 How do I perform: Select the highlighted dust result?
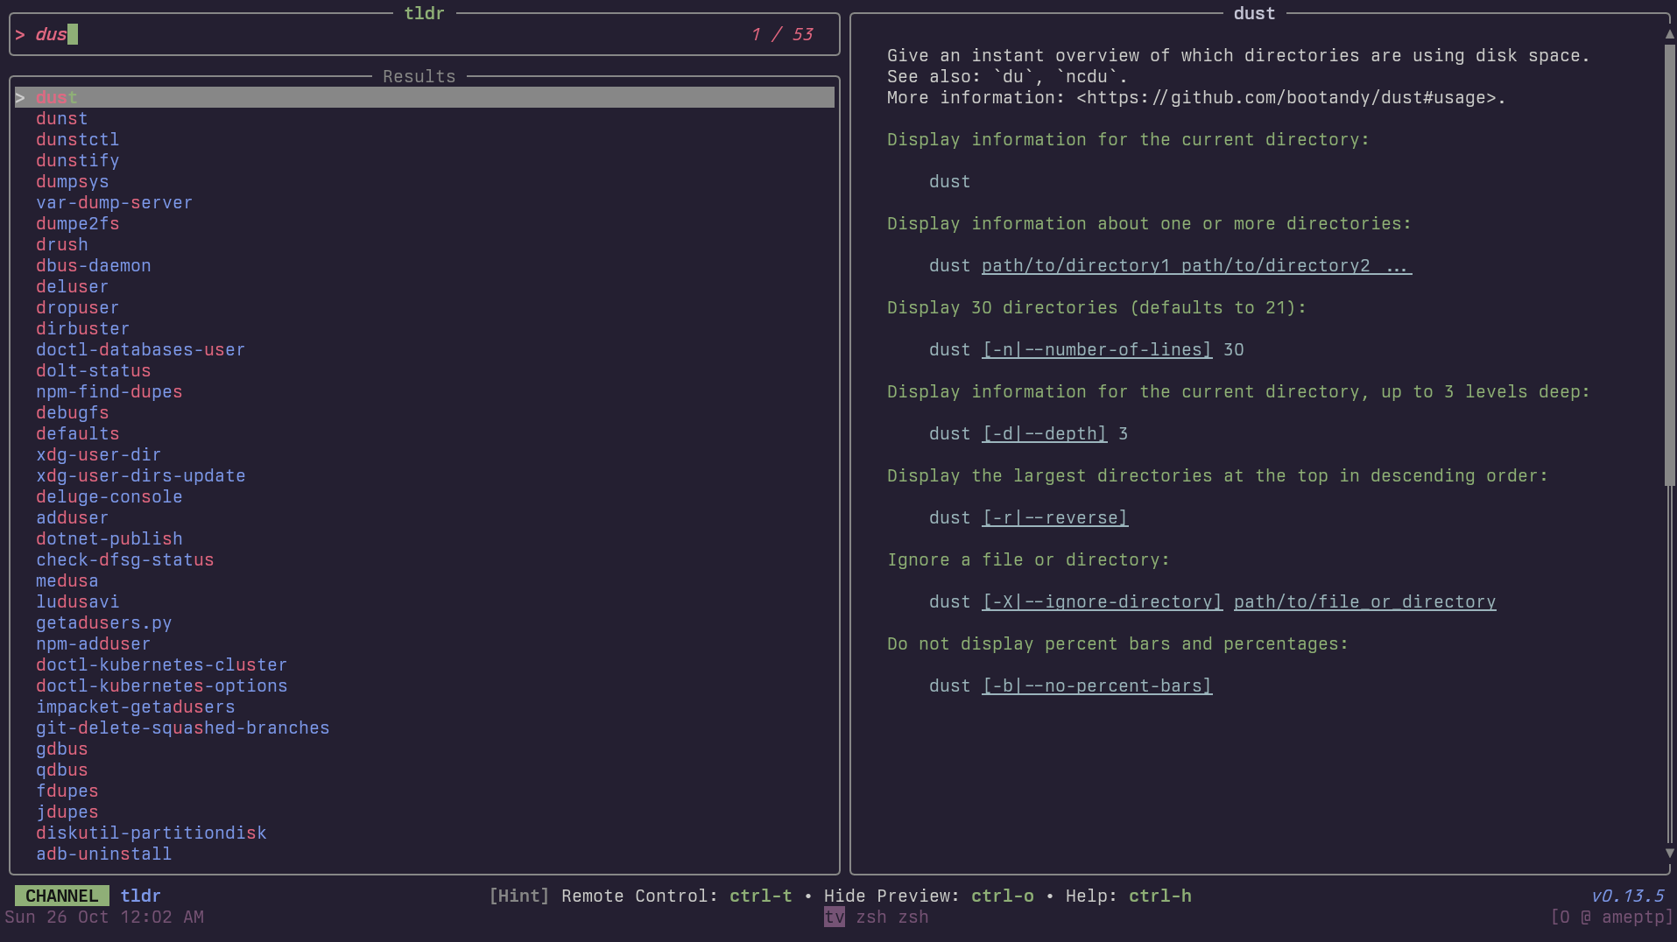point(57,98)
